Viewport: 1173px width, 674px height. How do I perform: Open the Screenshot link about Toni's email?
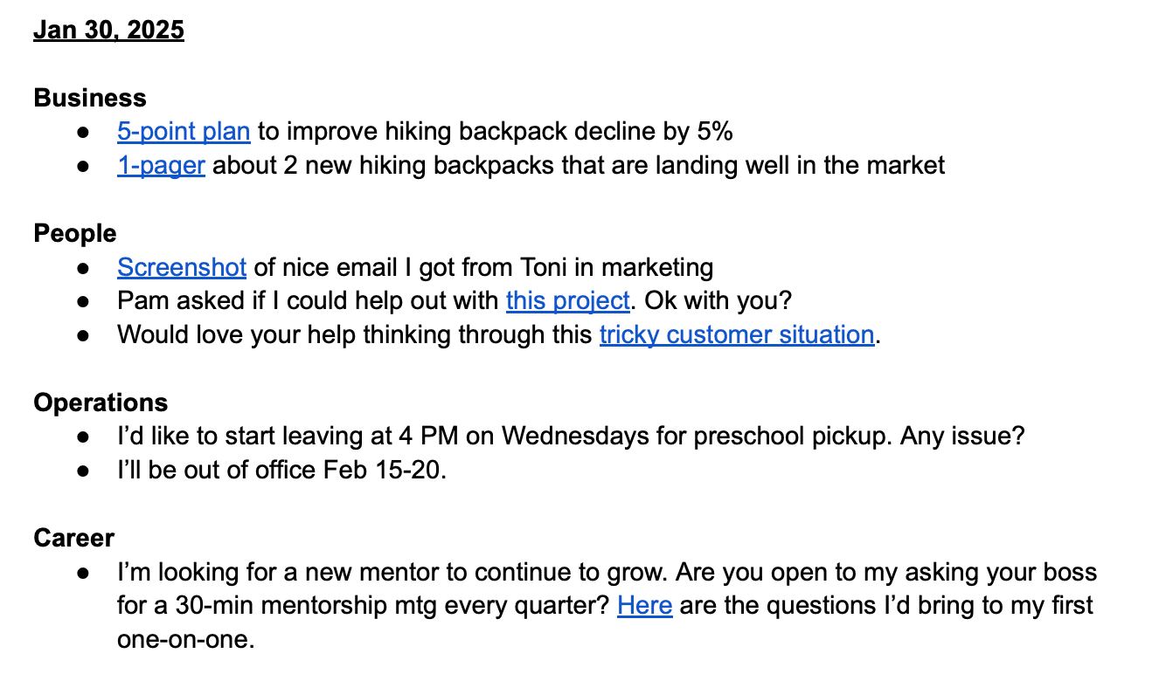pyautogui.click(x=182, y=267)
